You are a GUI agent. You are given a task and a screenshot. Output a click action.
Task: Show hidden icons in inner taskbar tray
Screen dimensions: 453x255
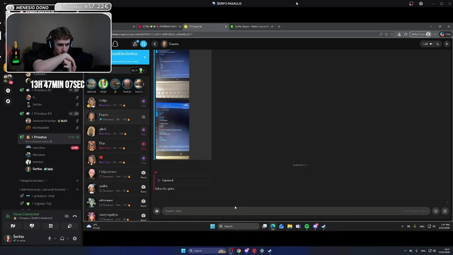(402, 226)
